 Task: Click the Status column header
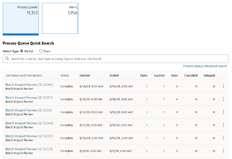click(x=64, y=76)
